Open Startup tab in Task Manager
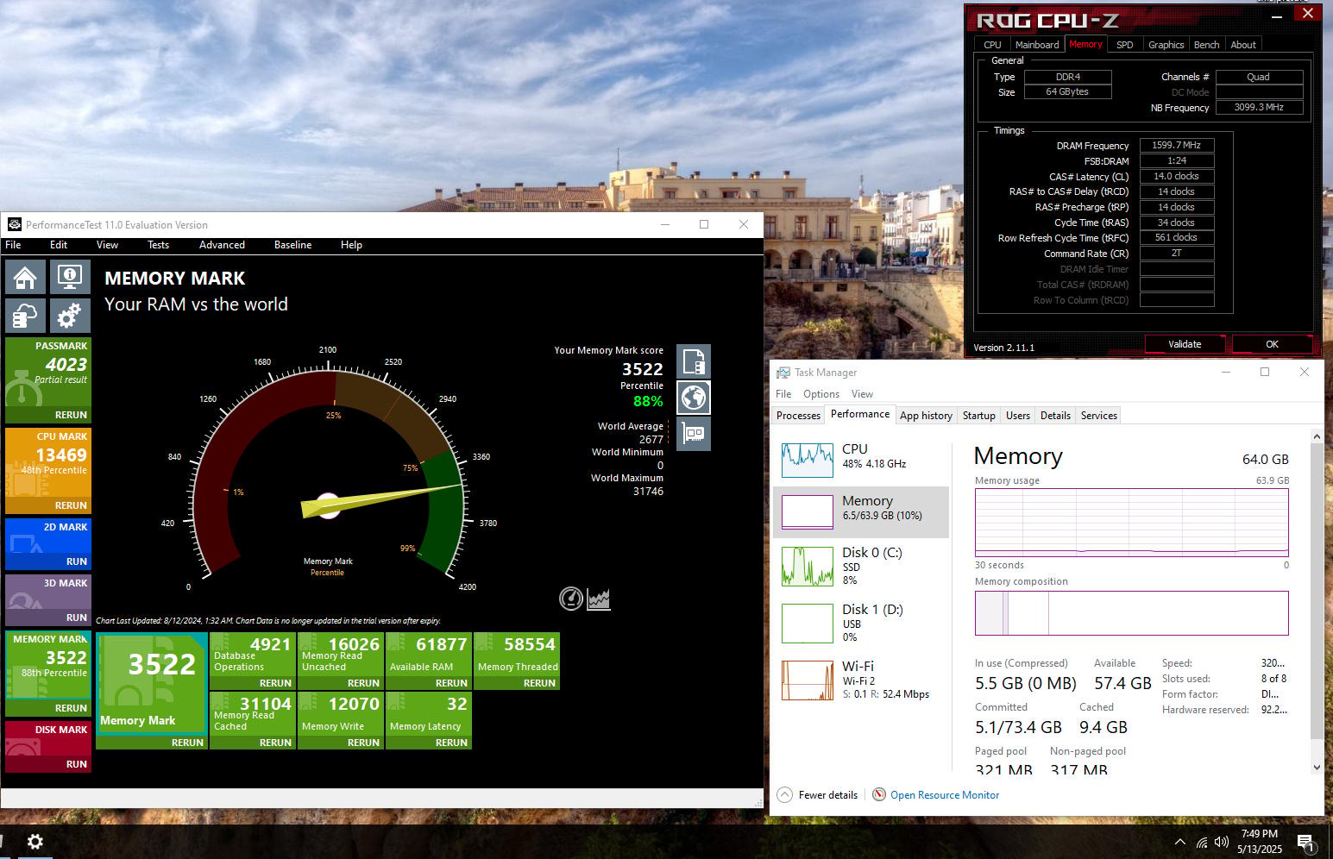Viewport: 1333px width, 859px height. [978, 416]
